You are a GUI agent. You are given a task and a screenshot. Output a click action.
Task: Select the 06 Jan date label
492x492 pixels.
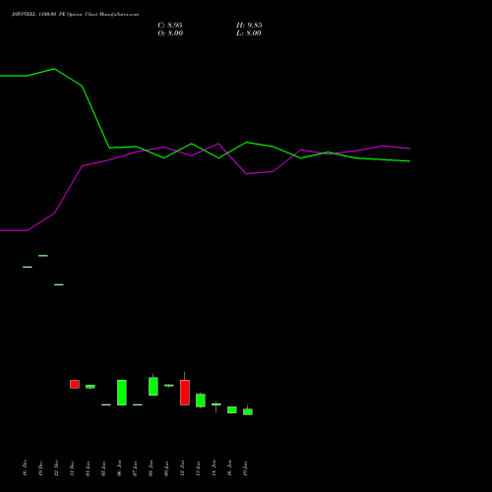click(x=119, y=468)
